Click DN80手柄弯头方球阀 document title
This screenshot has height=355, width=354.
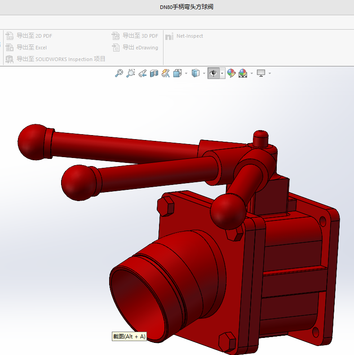click(186, 7)
